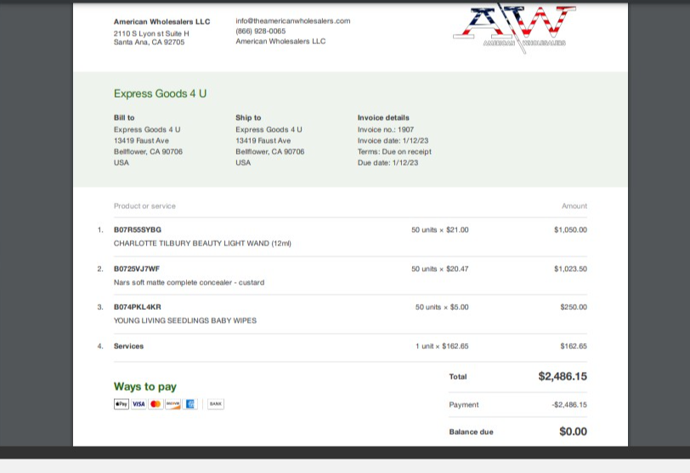Image resolution: width=690 pixels, height=473 pixels.
Task: Click the Mastercard payment icon
Action: tap(156, 404)
